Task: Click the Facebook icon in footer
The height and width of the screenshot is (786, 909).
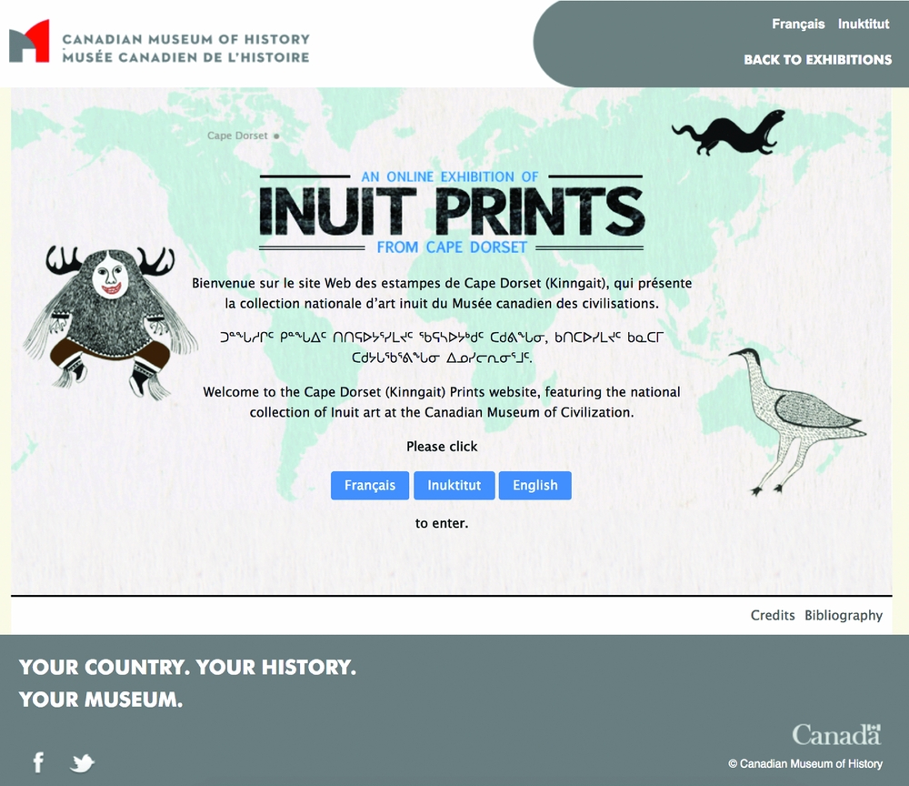Action: pos(38,762)
